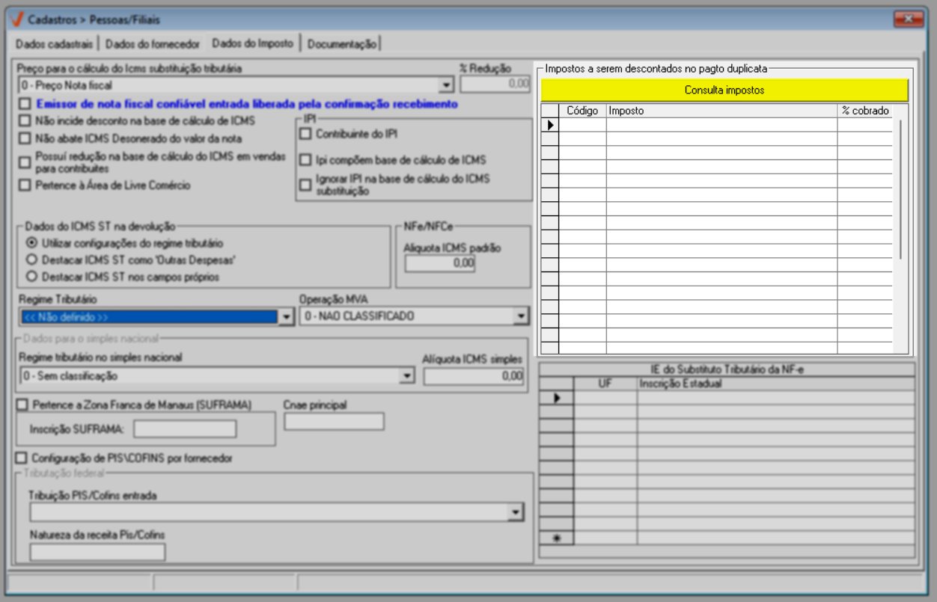
Task: Check Pertence à Área de Livre Comércio
Action: (25, 185)
